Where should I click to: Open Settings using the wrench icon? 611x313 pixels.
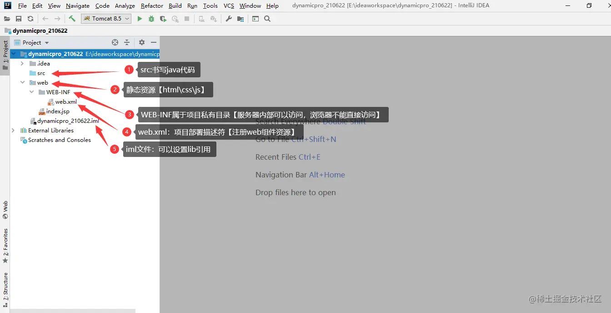tap(229, 19)
